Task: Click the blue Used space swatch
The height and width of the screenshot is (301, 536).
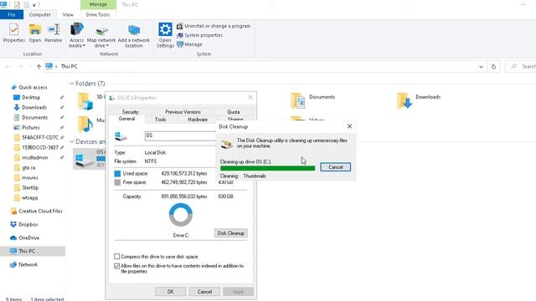Action: click(117, 174)
